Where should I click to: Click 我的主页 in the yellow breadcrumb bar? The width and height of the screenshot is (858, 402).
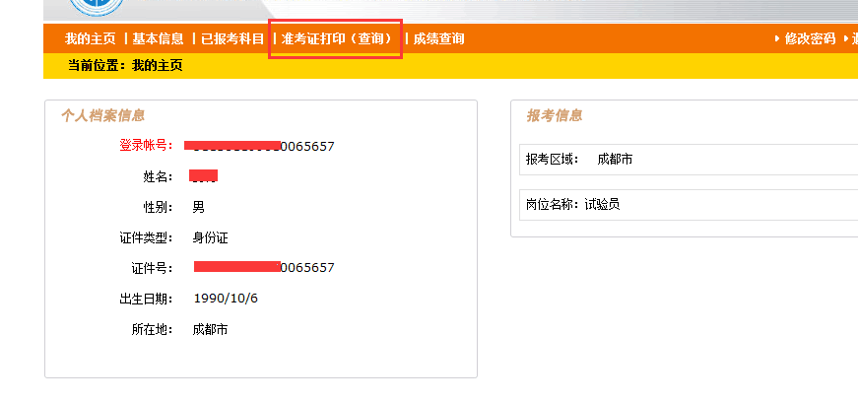(158, 66)
